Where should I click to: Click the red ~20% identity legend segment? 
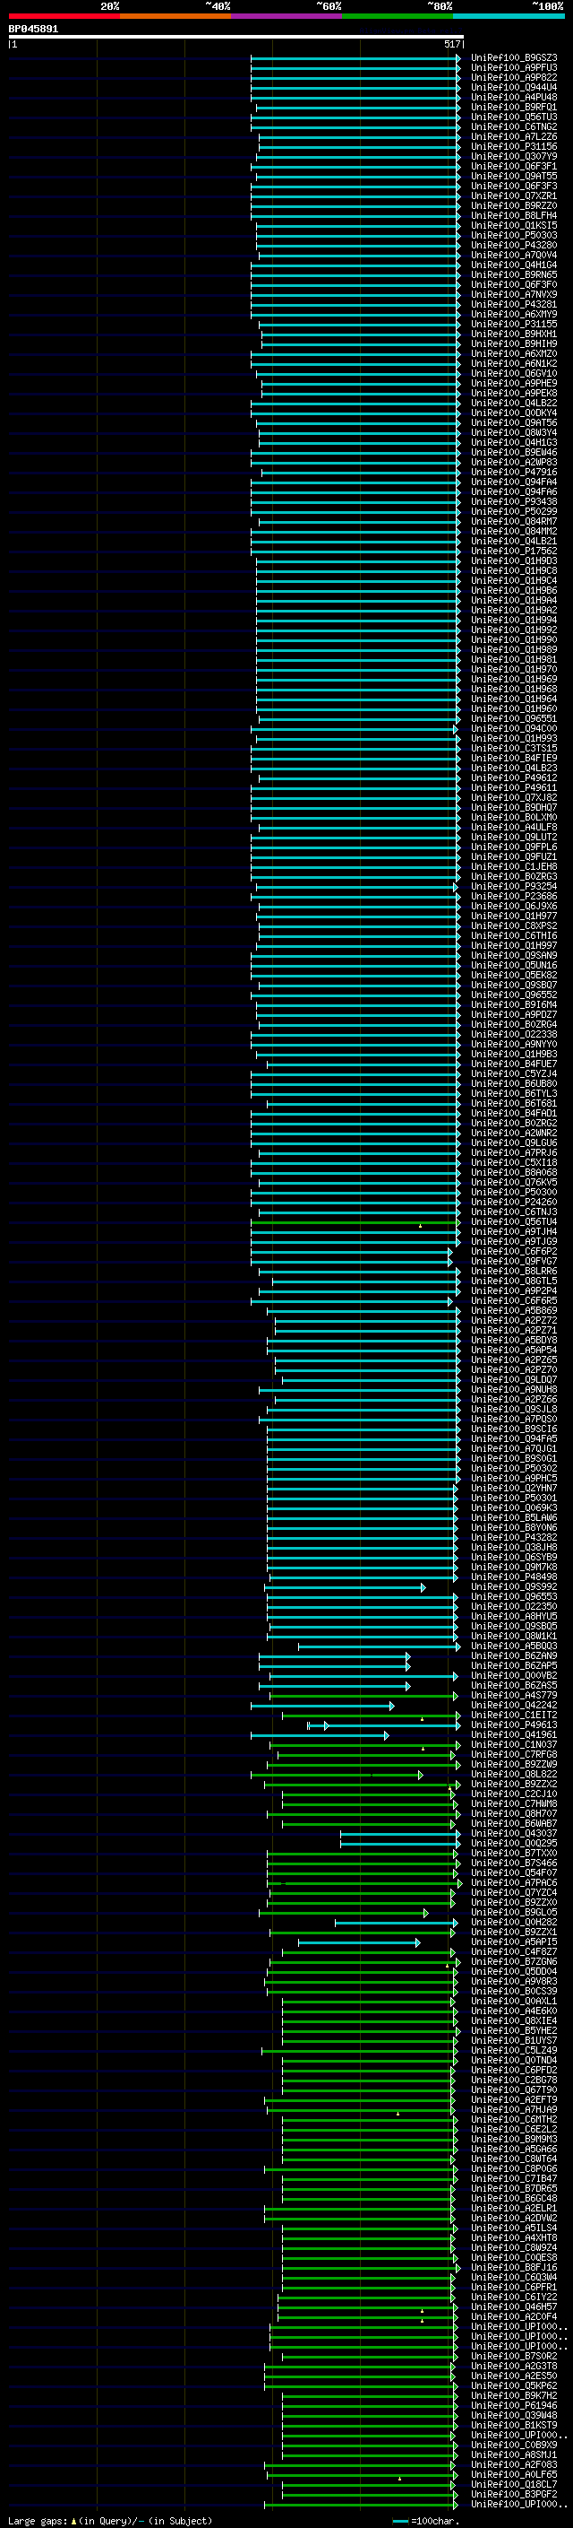(64, 17)
